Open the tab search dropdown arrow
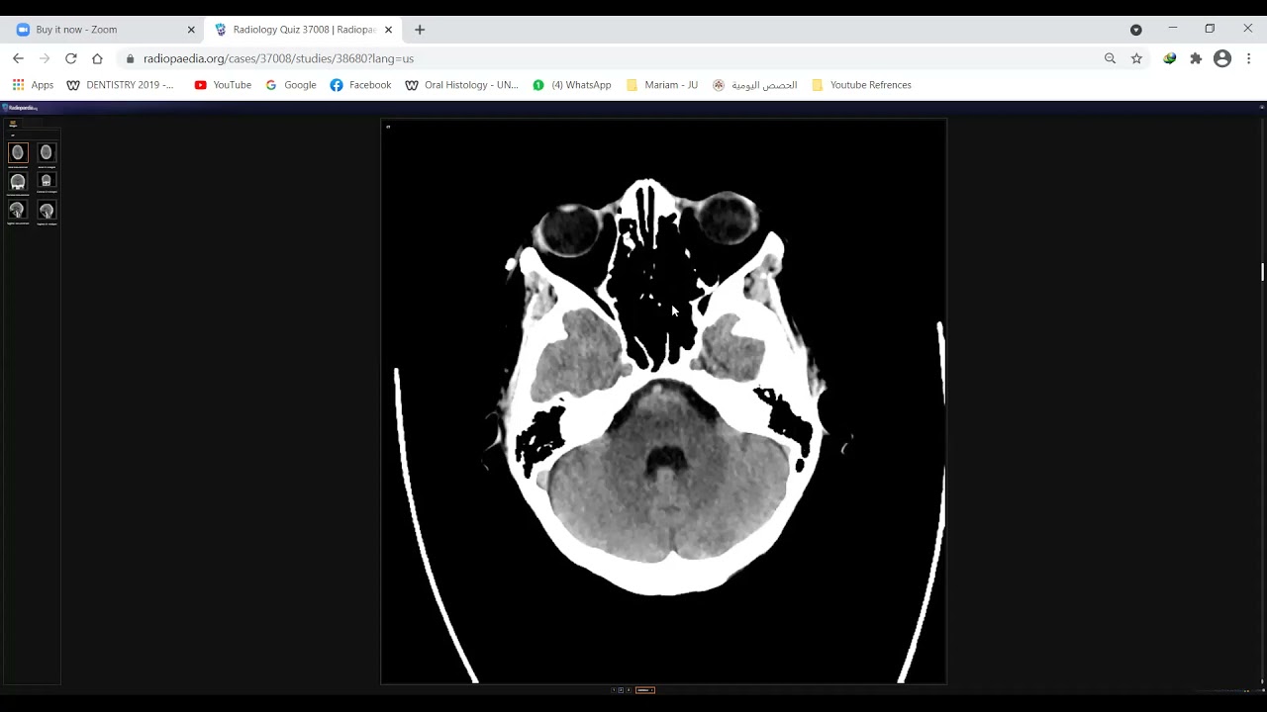This screenshot has height=712, width=1267. coord(1135,30)
